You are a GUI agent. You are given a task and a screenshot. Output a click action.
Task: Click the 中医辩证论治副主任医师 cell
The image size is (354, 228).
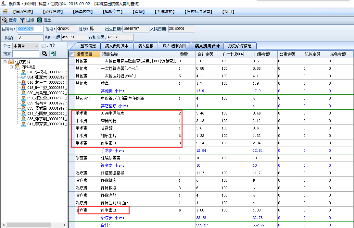139,98
